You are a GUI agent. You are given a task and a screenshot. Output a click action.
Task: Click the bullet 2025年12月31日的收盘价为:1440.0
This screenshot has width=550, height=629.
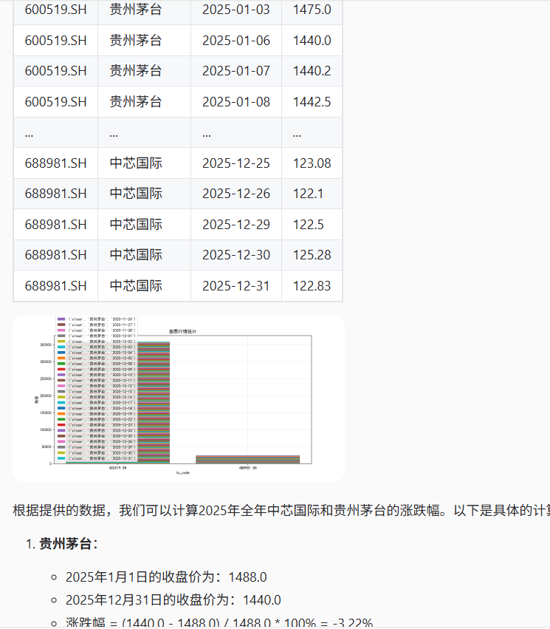(173, 600)
